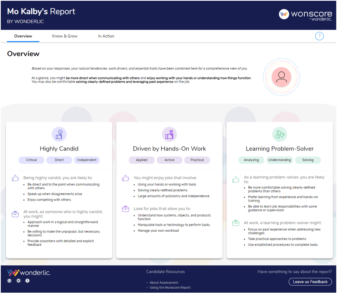Click the 'Driven by Hands-On Work' title
Viewport: 337px width, 293px height.
tap(169, 148)
